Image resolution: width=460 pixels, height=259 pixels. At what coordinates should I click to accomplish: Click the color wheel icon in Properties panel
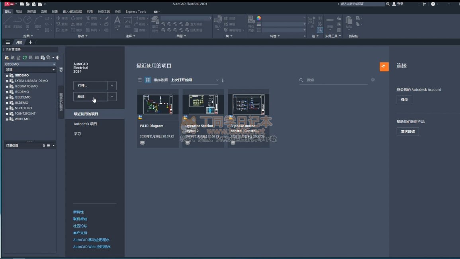pyautogui.click(x=259, y=18)
